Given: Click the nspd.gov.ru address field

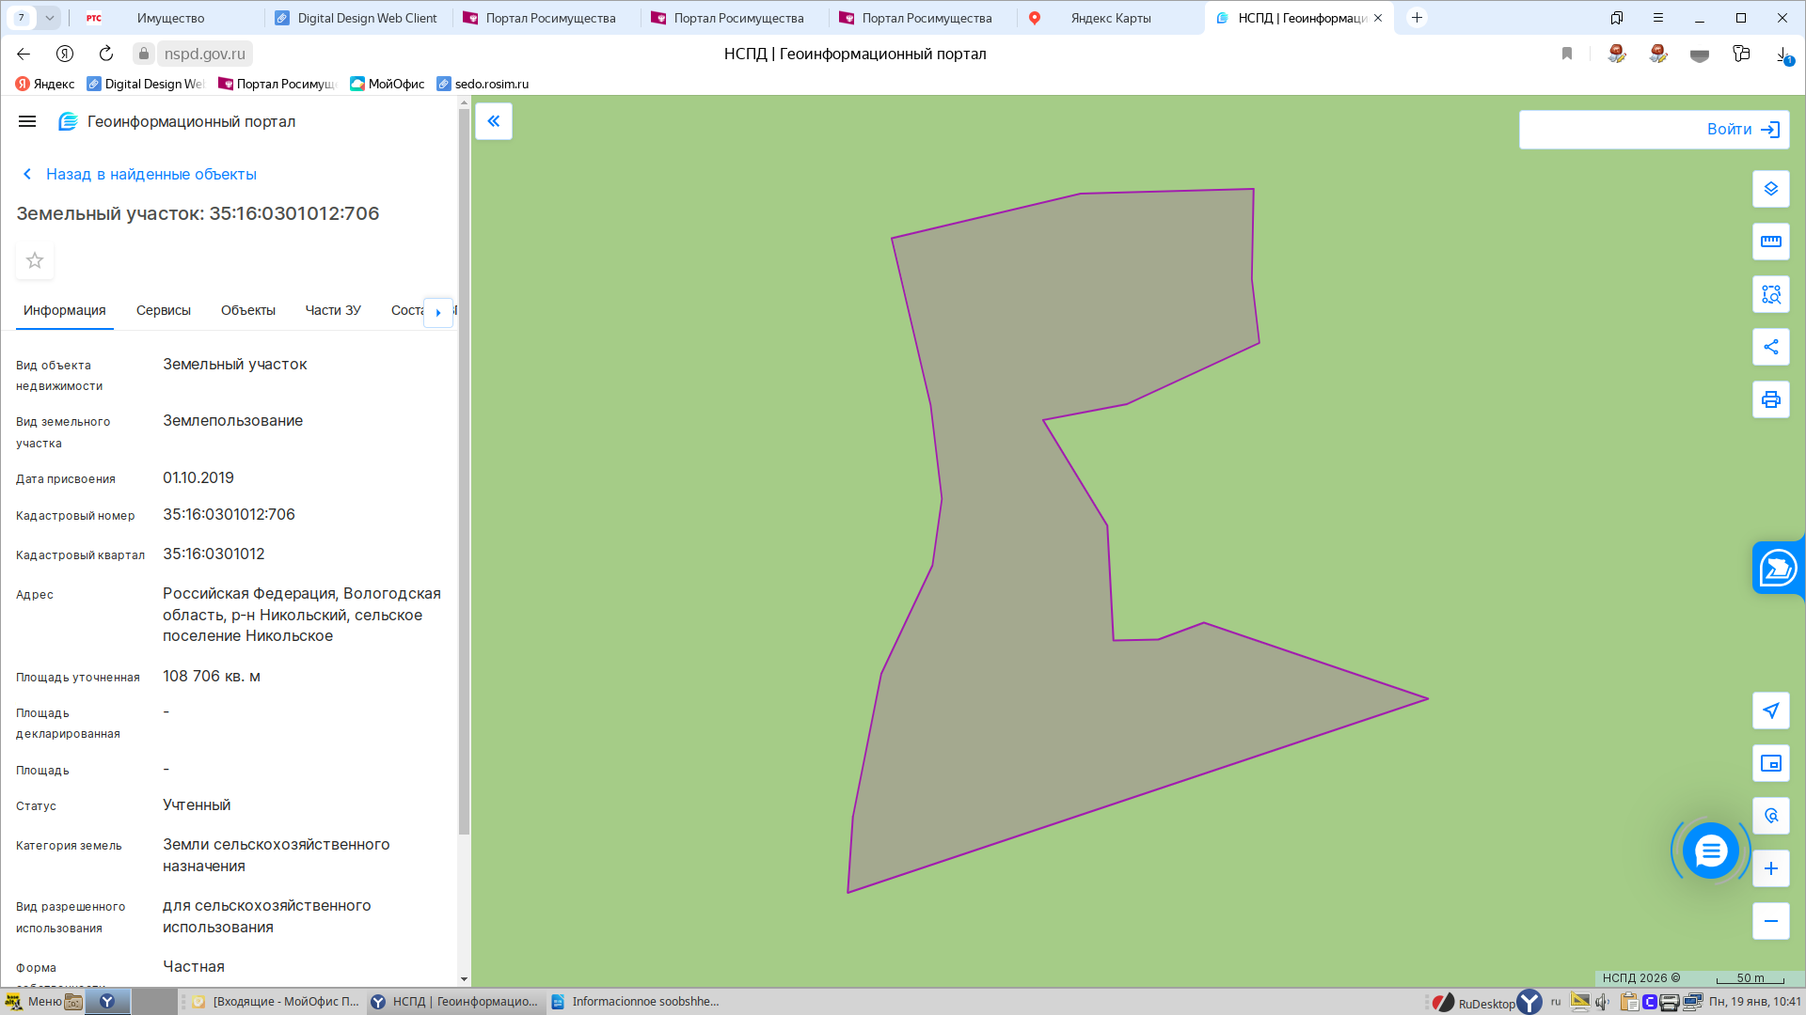Looking at the screenshot, I should click(x=204, y=54).
